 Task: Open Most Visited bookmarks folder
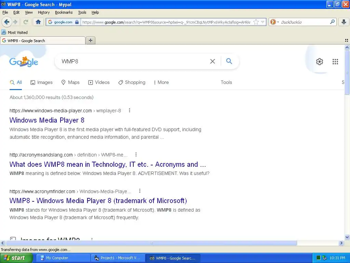point(14,33)
